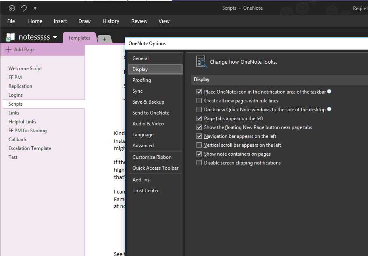Click info icon beside Dock Quick Note option

[x=329, y=109]
